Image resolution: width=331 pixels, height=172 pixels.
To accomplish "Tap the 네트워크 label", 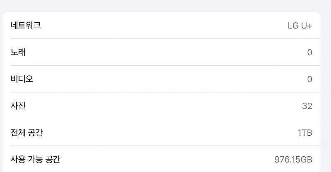I will [26, 26].
